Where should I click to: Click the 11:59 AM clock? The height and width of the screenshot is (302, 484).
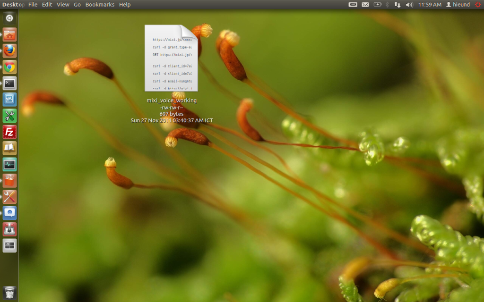point(430,4)
